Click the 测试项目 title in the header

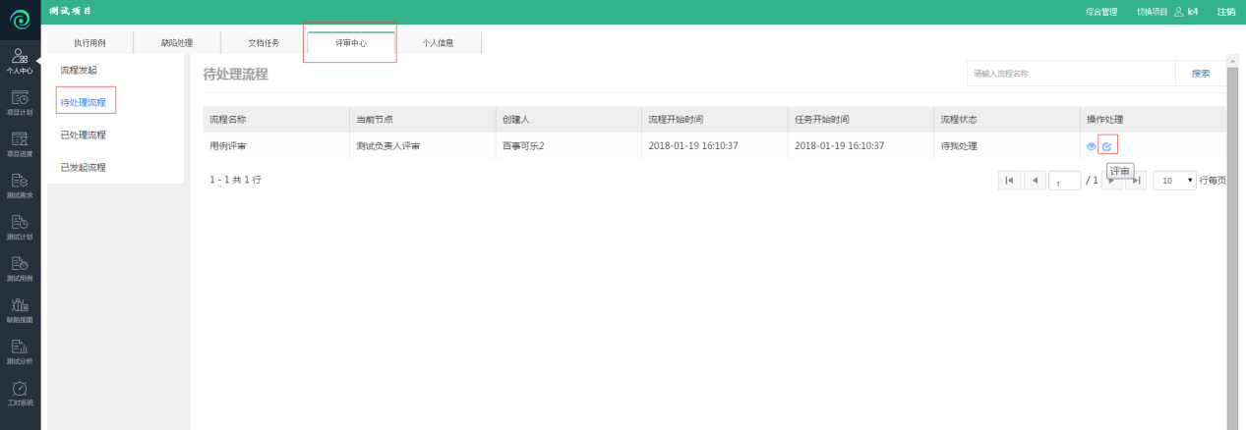(70, 11)
